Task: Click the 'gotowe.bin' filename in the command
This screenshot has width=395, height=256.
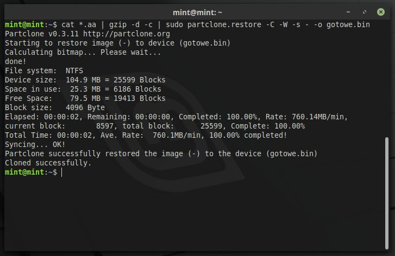Action: pyautogui.click(x=348, y=24)
